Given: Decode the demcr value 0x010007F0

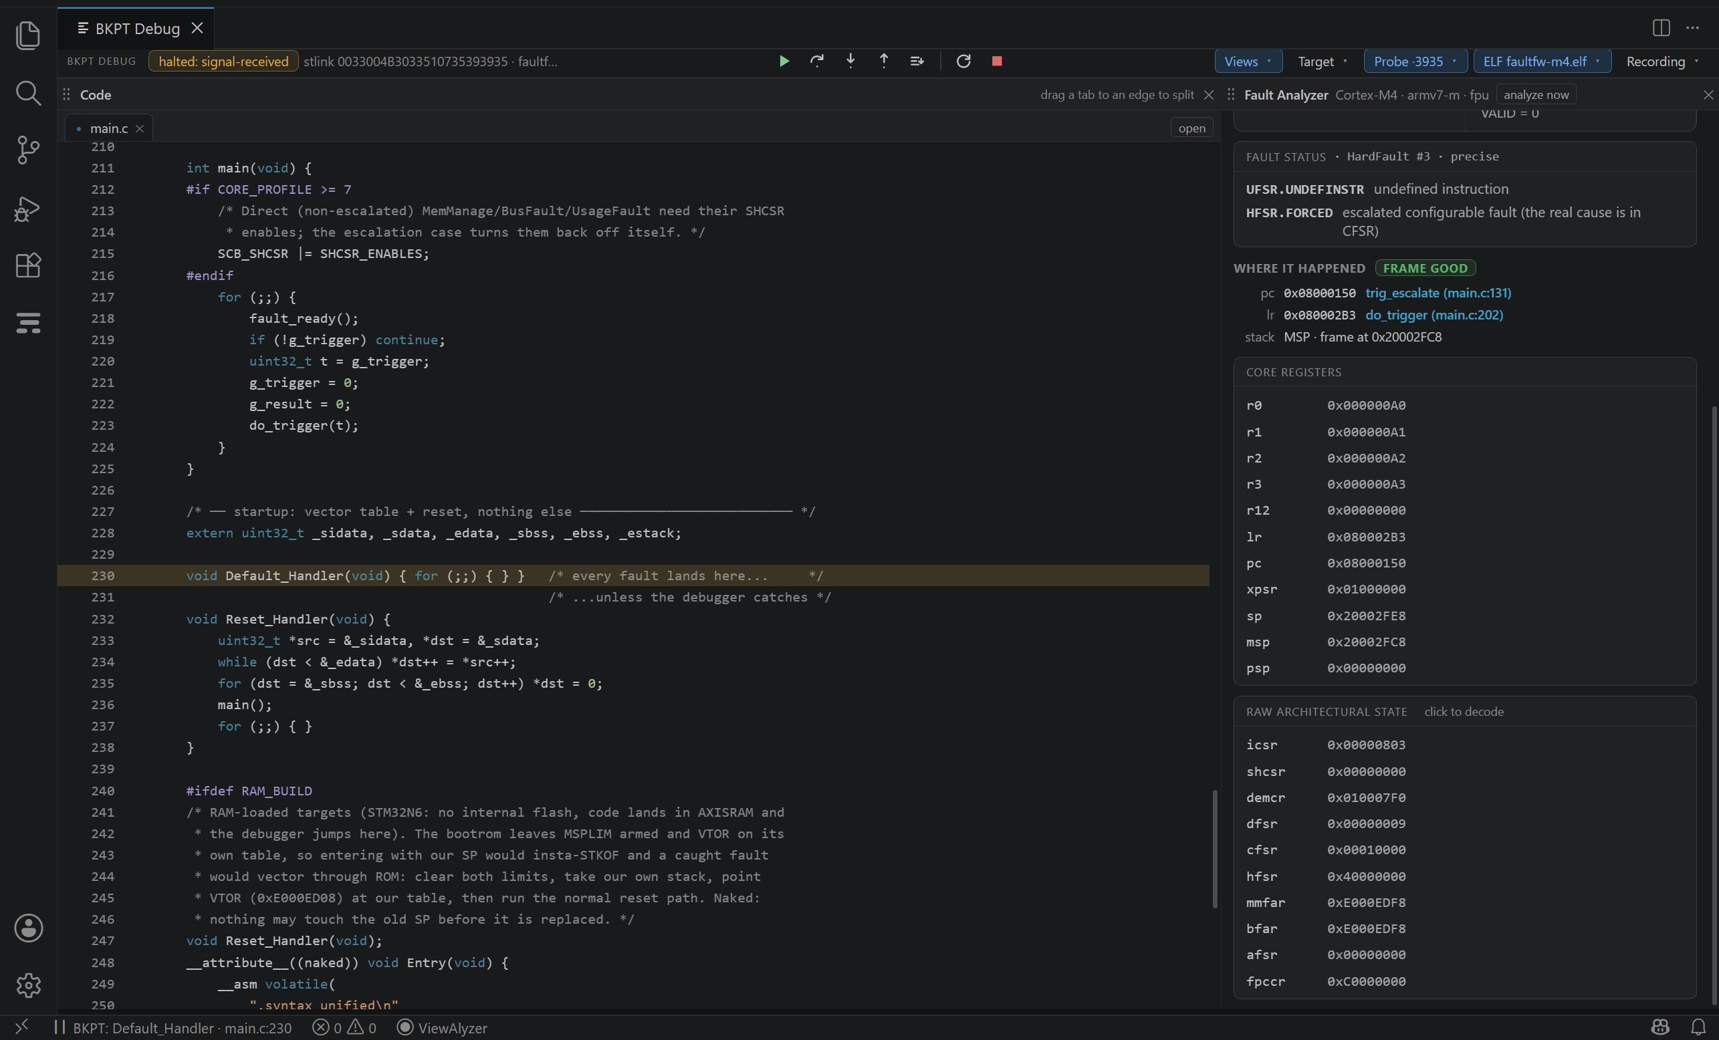Looking at the screenshot, I should [x=1366, y=797].
